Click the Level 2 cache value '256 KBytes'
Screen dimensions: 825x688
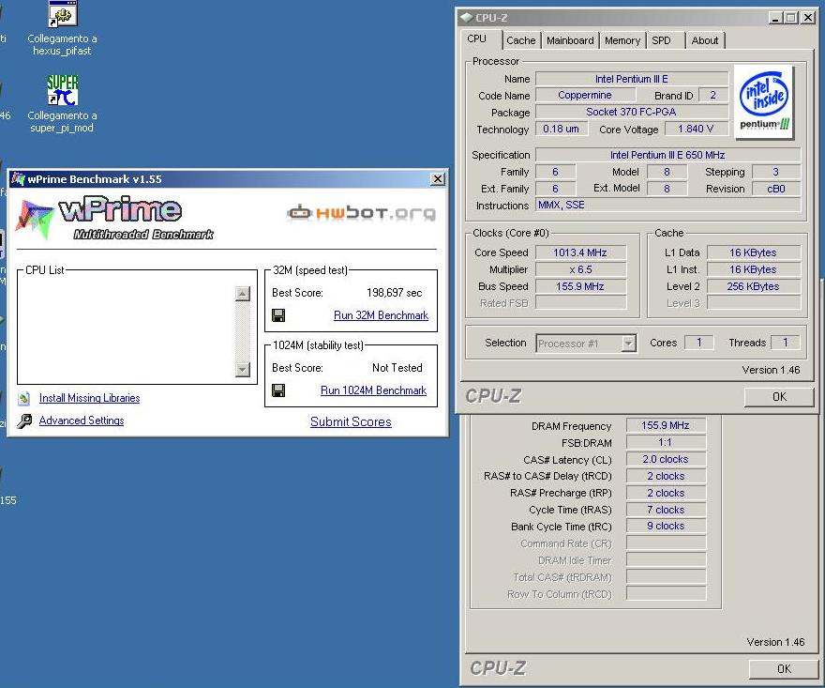pos(753,286)
